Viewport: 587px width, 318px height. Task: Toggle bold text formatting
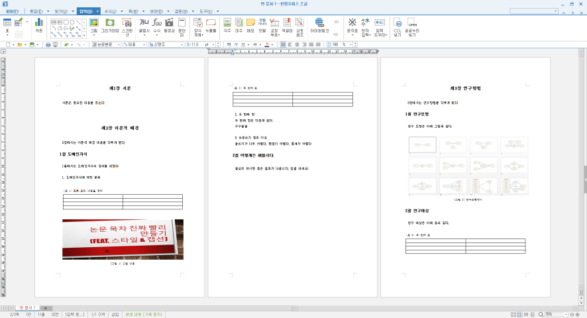click(x=229, y=44)
